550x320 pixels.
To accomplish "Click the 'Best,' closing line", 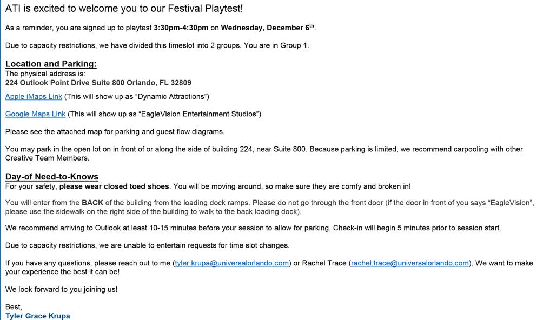I will pyautogui.click(x=14, y=307).
